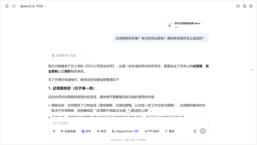Open the Qwen3.5-千问 model dropdown

(x=33, y=6)
